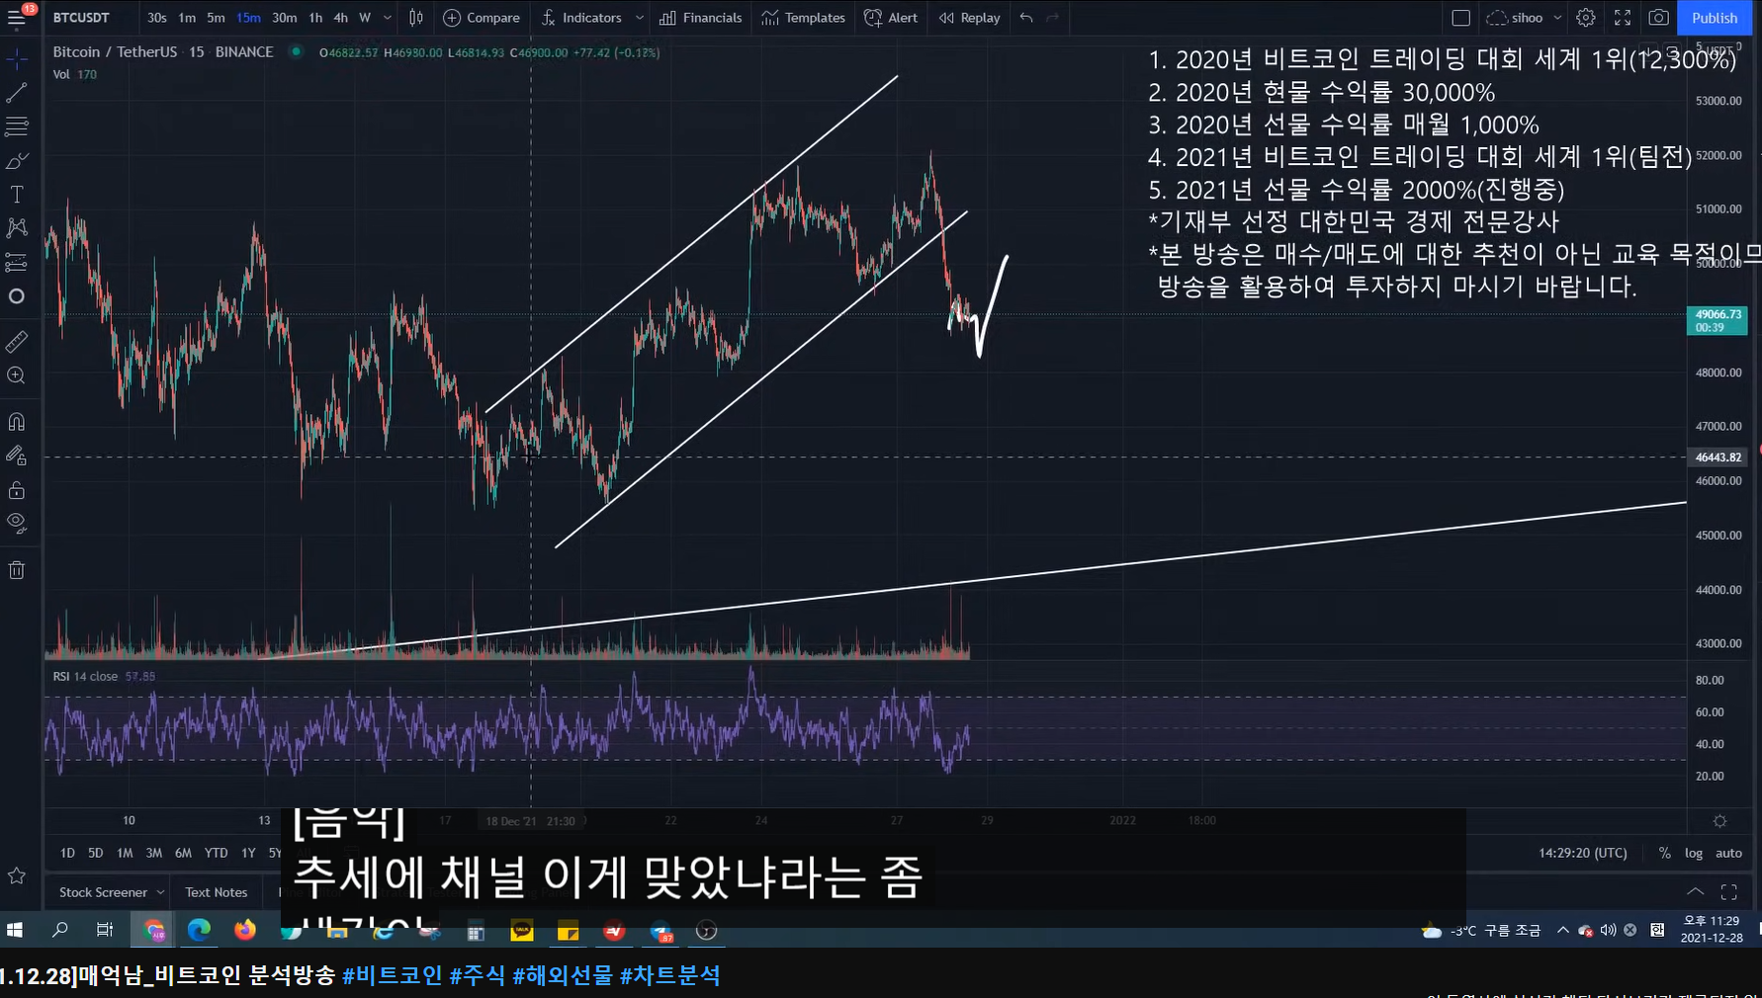Open the icons/shape tool

[x=17, y=295]
